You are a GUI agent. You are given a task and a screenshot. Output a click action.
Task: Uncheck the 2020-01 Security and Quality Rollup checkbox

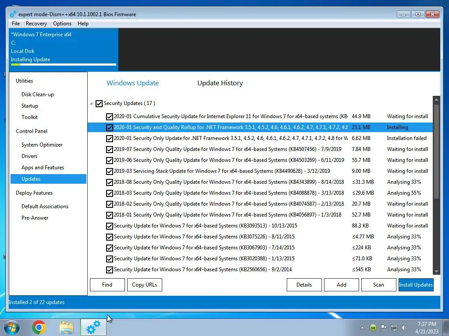[x=109, y=127]
